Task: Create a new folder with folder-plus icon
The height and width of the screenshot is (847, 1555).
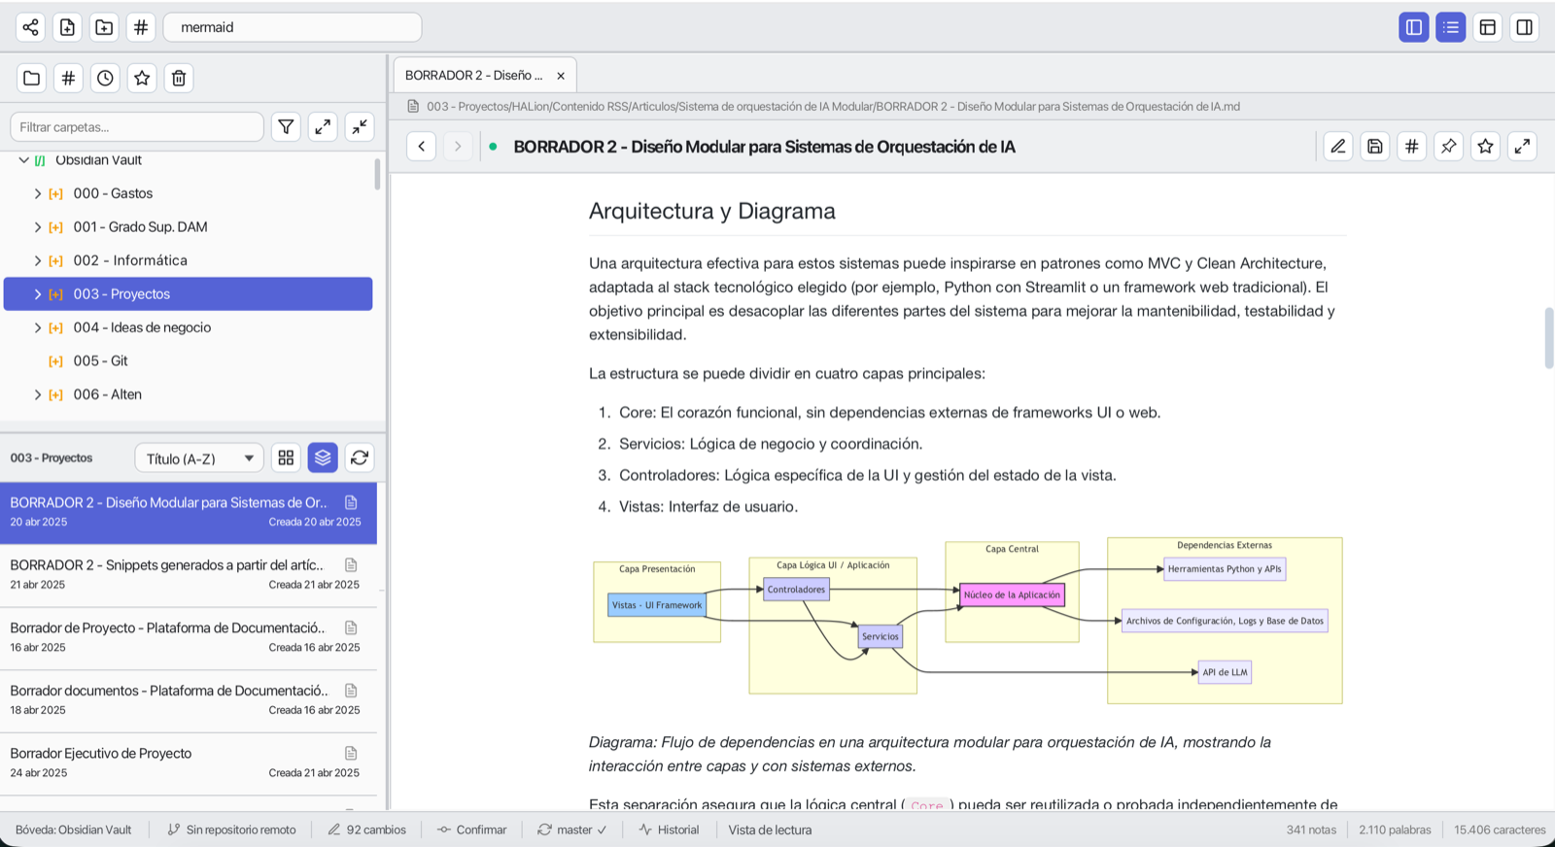Action: point(104,27)
